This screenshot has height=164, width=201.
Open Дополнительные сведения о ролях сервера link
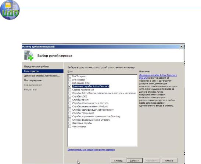tap(91, 150)
